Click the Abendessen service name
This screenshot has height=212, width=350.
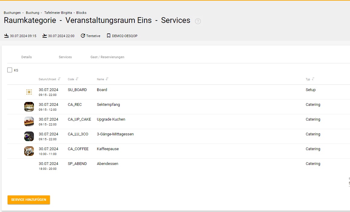click(107, 163)
